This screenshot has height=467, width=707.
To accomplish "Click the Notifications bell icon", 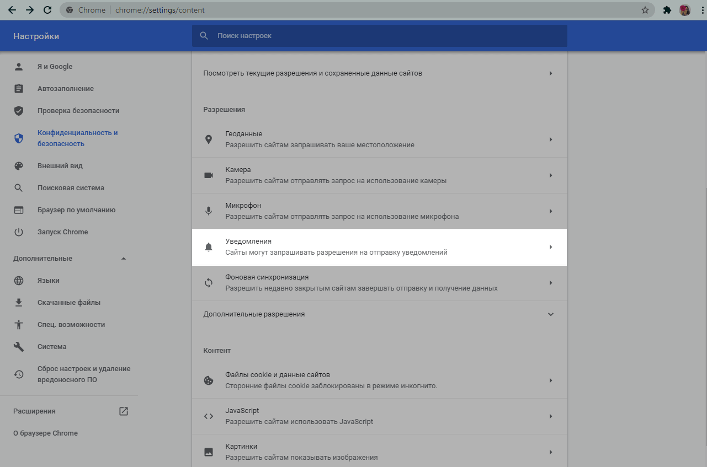I will point(209,247).
